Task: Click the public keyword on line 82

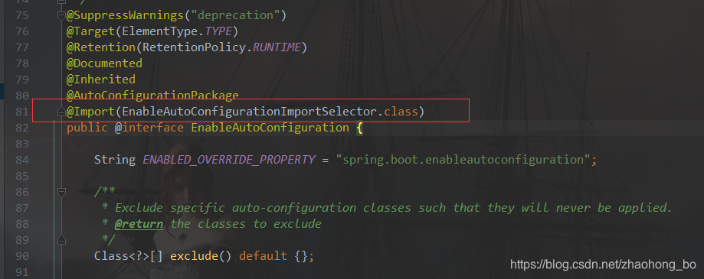Action: [x=87, y=128]
